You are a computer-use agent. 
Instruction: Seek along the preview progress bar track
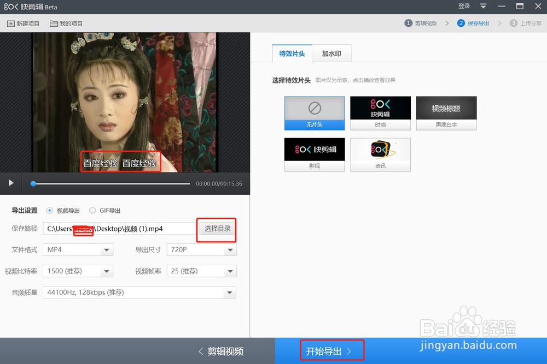(x=110, y=183)
